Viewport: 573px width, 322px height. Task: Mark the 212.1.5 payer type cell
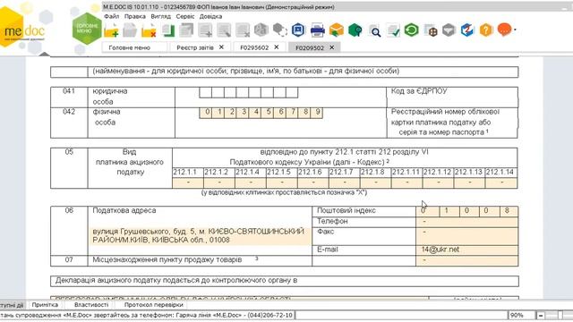(282, 182)
